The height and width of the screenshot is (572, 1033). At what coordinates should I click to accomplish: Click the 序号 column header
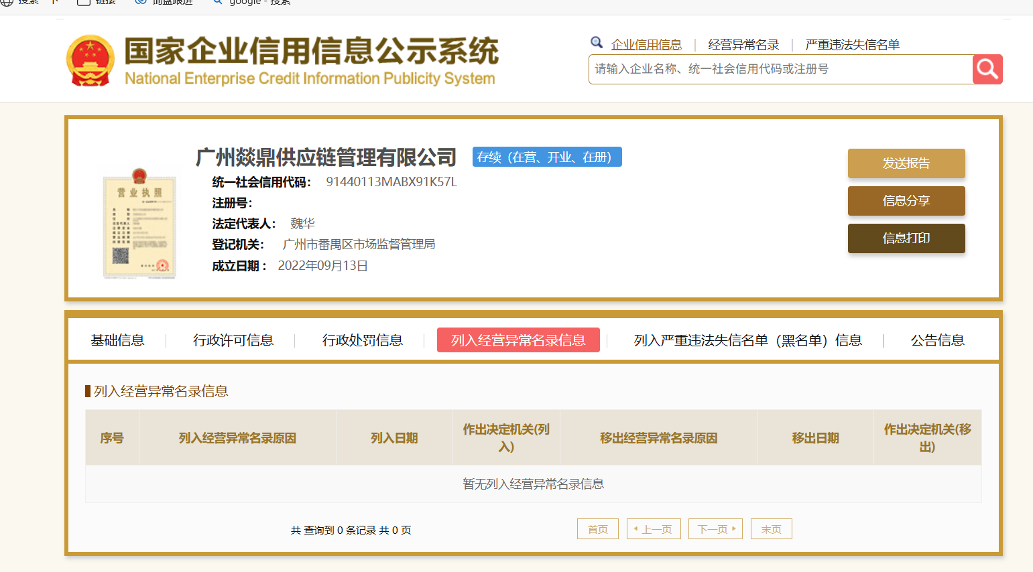pos(112,438)
